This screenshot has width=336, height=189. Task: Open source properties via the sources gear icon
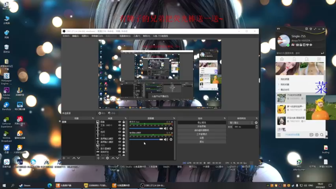pos(108,158)
